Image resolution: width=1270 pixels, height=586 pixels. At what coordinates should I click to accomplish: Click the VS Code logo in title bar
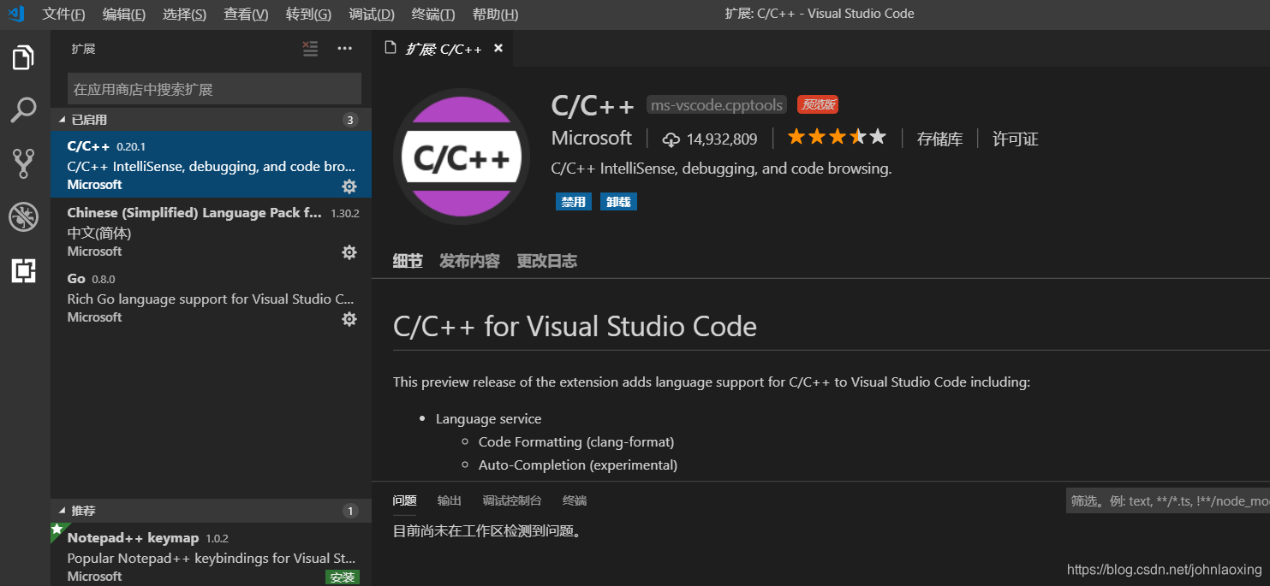tap(16, 14)
